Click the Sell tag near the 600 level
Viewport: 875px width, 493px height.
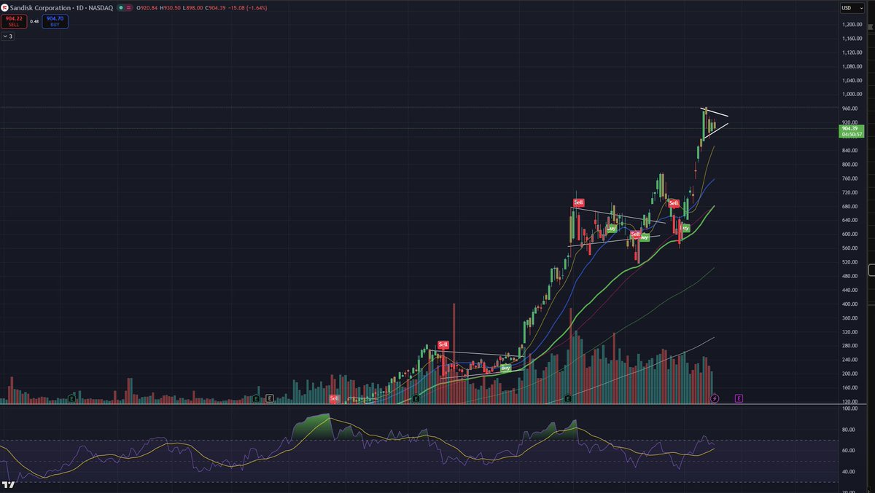tap(635, 234)
